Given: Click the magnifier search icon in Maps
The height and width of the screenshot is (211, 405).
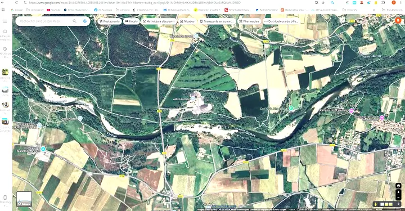Looking at the screenshot, I should coord(75,21).
